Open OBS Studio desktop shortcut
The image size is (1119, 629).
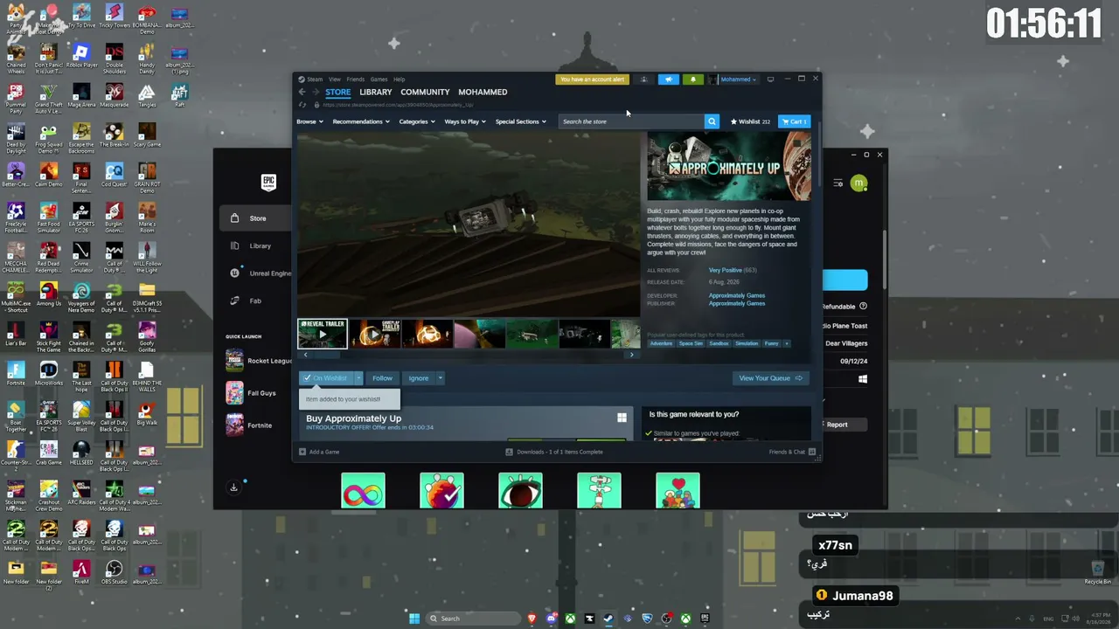(x=114, y=572)
